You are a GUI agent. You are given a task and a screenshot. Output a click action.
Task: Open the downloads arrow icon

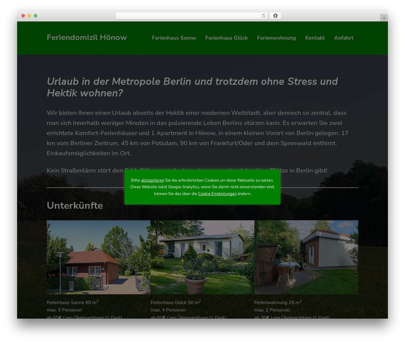click(x=275, y=16)
